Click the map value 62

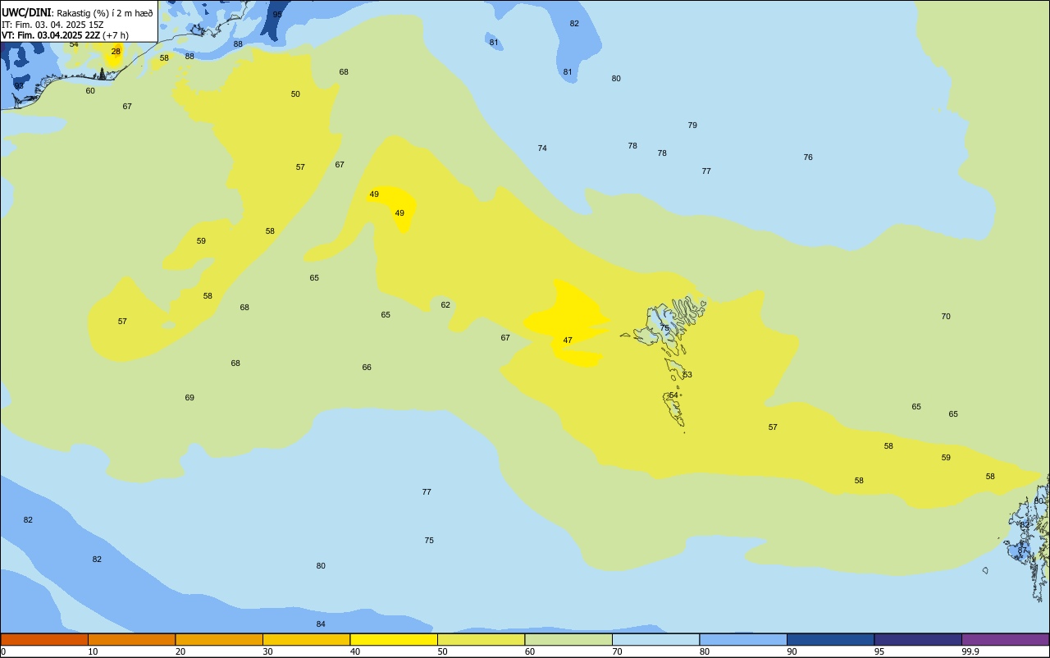[x=445, y=305]
